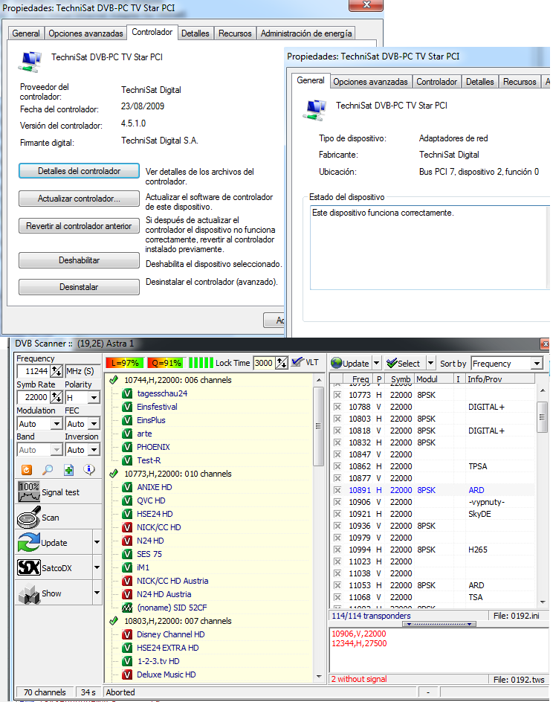Toggle the VLT checkbox
Image resolution: width=553 pixels, height=702 pixels.
pos(297,362)
